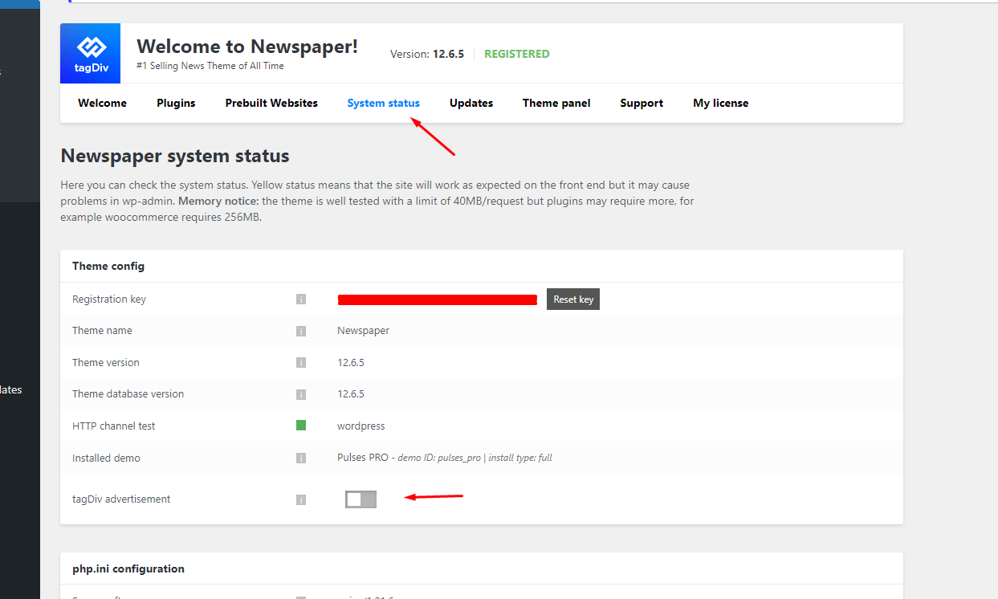Toggle the tagDiv advertisement switch

coord(361,499)
